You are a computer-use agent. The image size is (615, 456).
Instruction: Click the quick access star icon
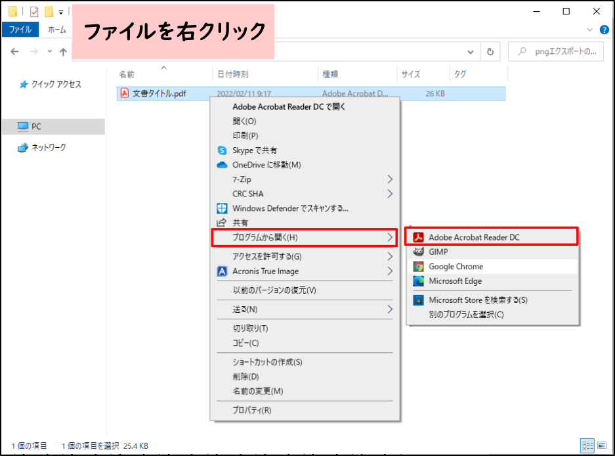24,85
